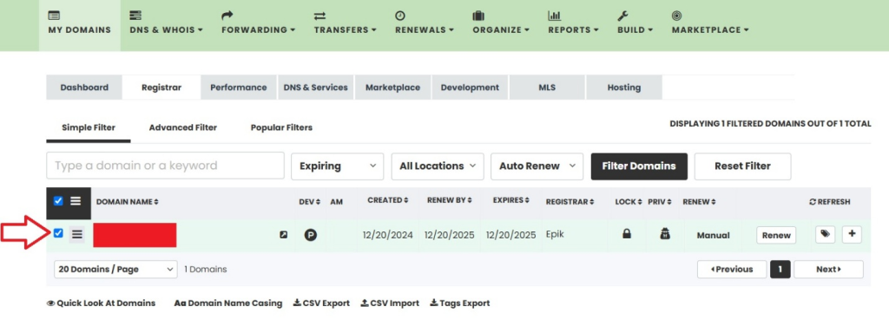
Task: Open the header bulk actions hamburger menu
Action: 76,201
